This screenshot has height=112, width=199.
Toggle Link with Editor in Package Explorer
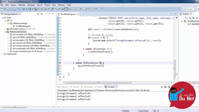pyautogui.click(x=41, y=14)
